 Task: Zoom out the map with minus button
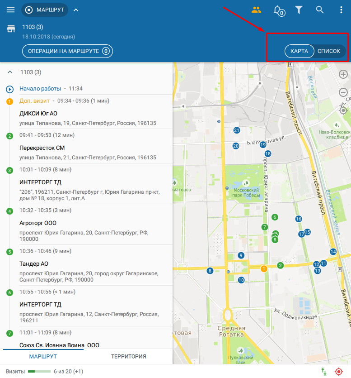pos(343,92)
